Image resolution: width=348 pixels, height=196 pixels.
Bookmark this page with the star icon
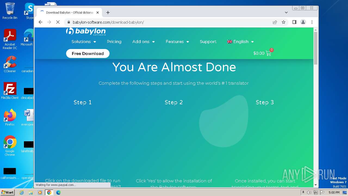[x=284, y=22]
